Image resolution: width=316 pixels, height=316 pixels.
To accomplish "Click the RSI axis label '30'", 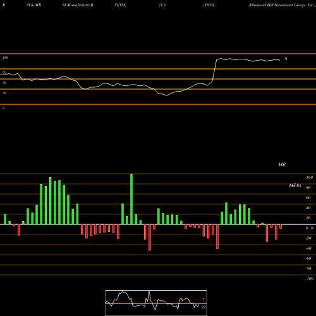I will pyautogui.click(x=4, y=93).
